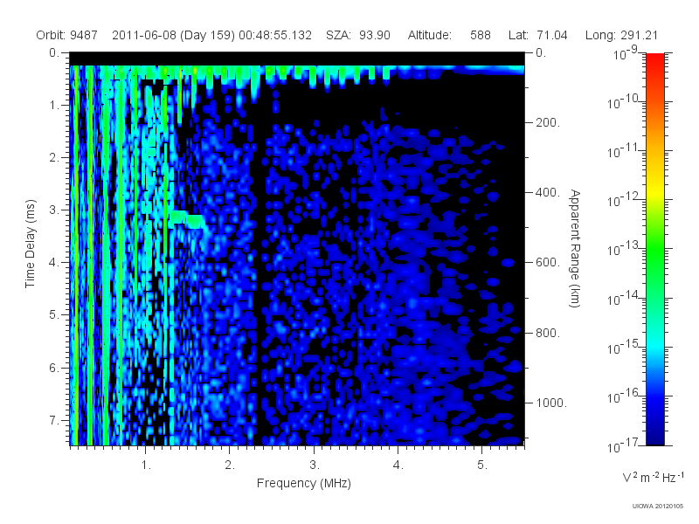Click the time delay tick label '5.'
Viewport: 699px width, 524px height.
(54, 314)
